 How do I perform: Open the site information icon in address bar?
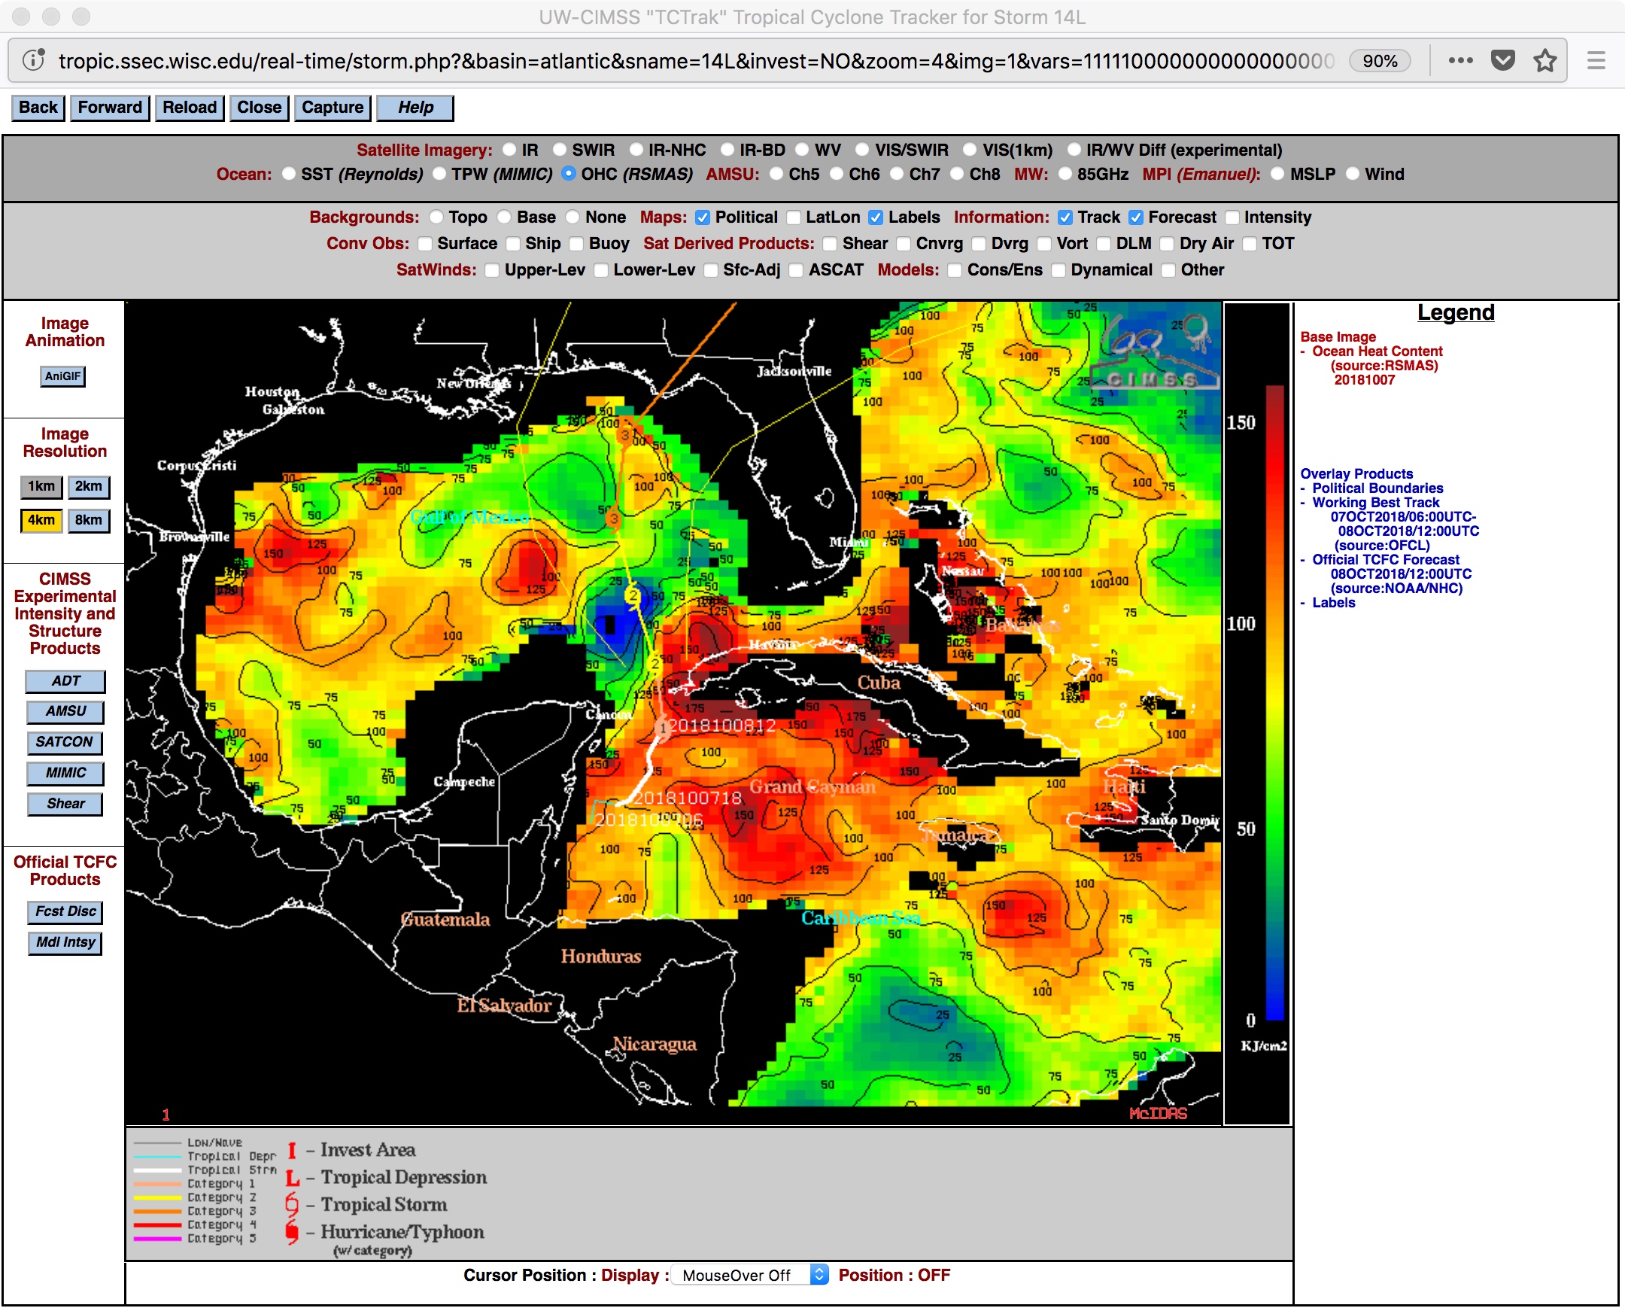(x=34, y=60)
